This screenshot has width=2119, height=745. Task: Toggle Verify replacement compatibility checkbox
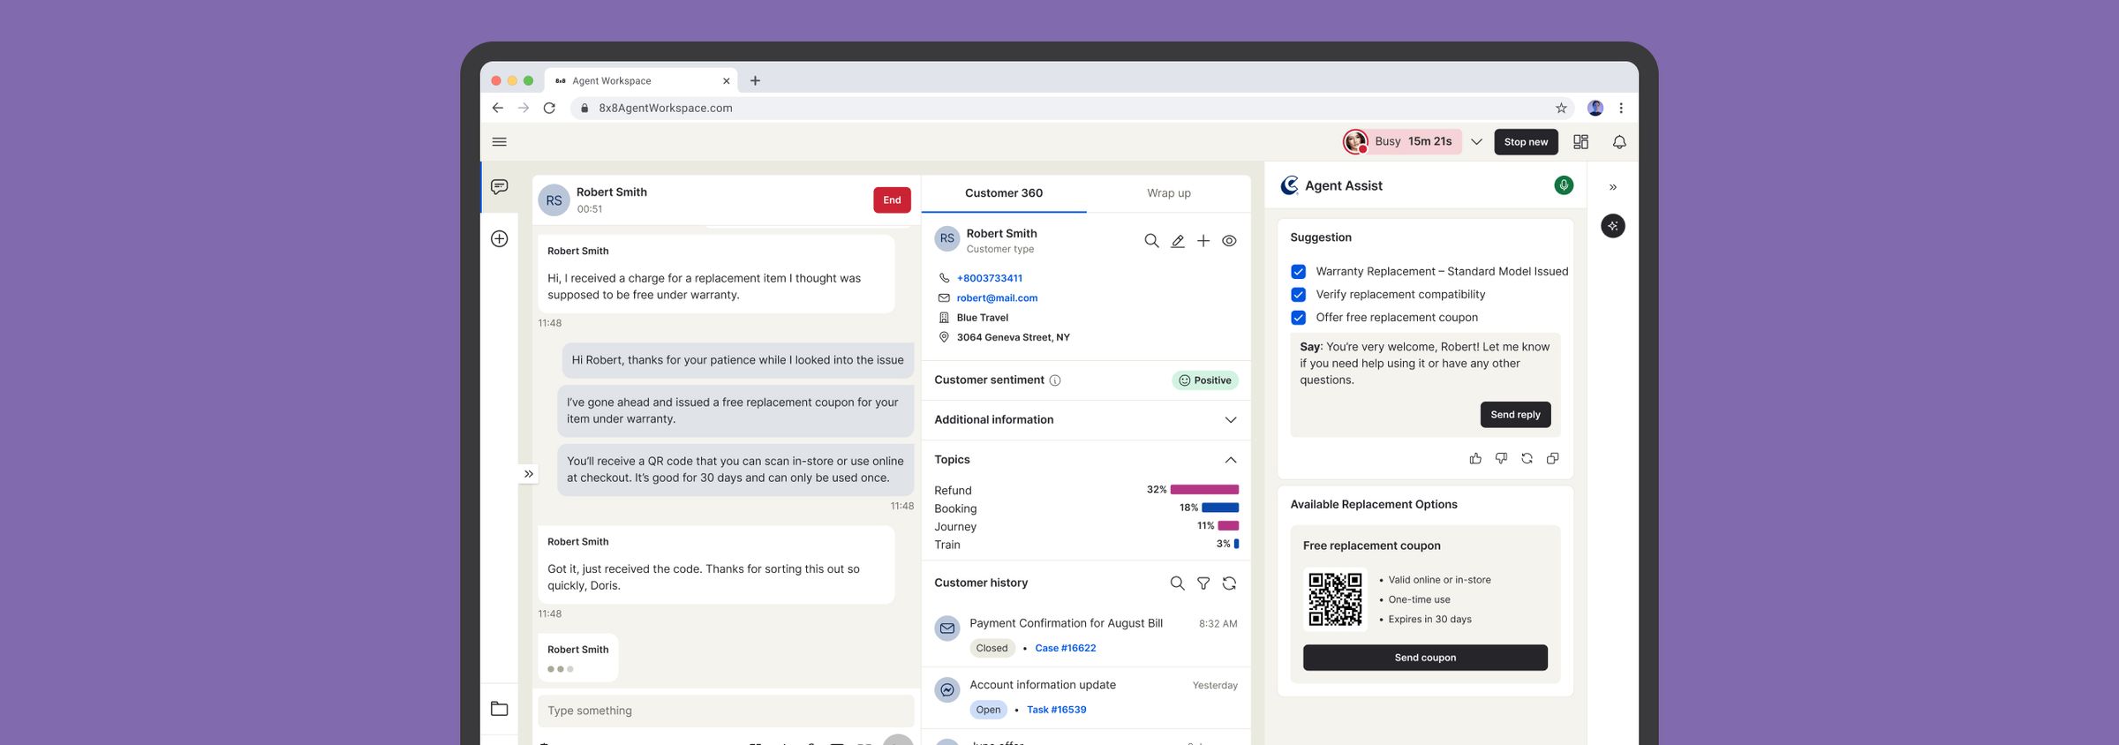click(x=1298, y=295)
